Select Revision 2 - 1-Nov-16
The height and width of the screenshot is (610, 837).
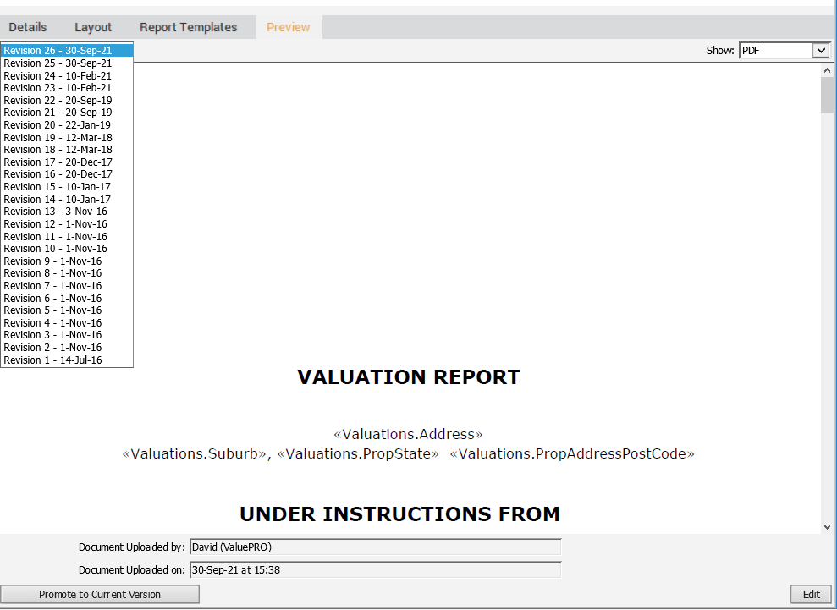[x=67, y=348]
